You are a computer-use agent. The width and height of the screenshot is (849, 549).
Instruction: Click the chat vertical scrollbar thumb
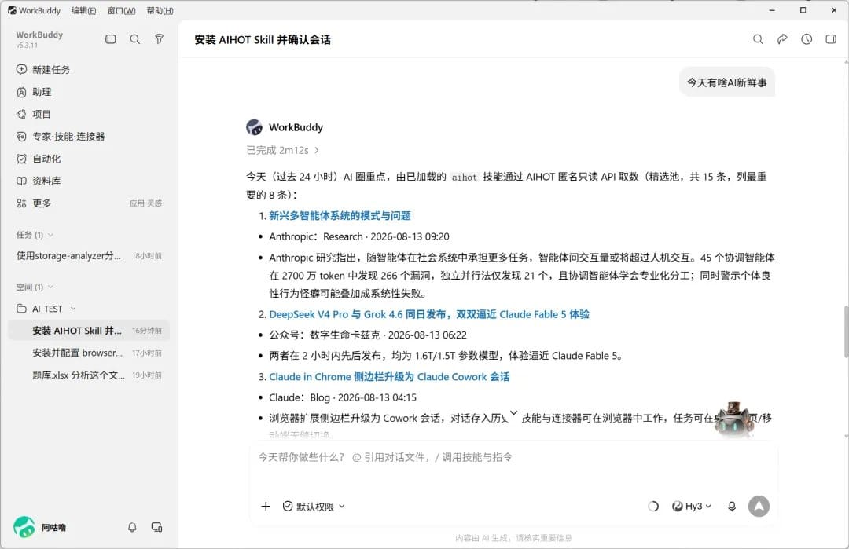tap(846, 331)
